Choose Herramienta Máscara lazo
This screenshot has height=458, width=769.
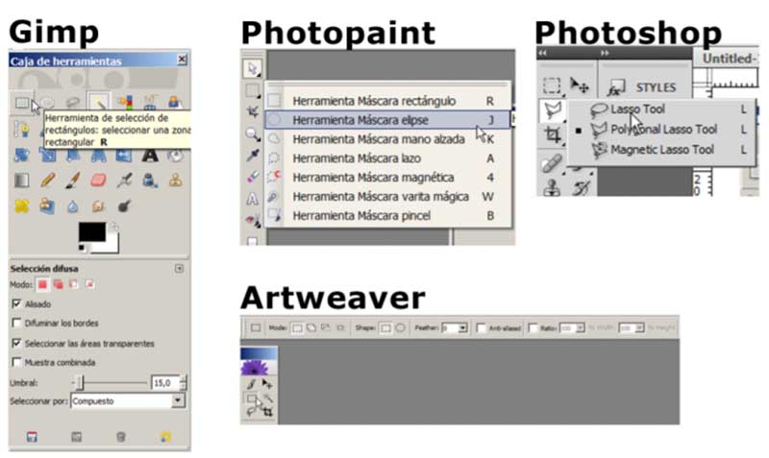(387, 158)
